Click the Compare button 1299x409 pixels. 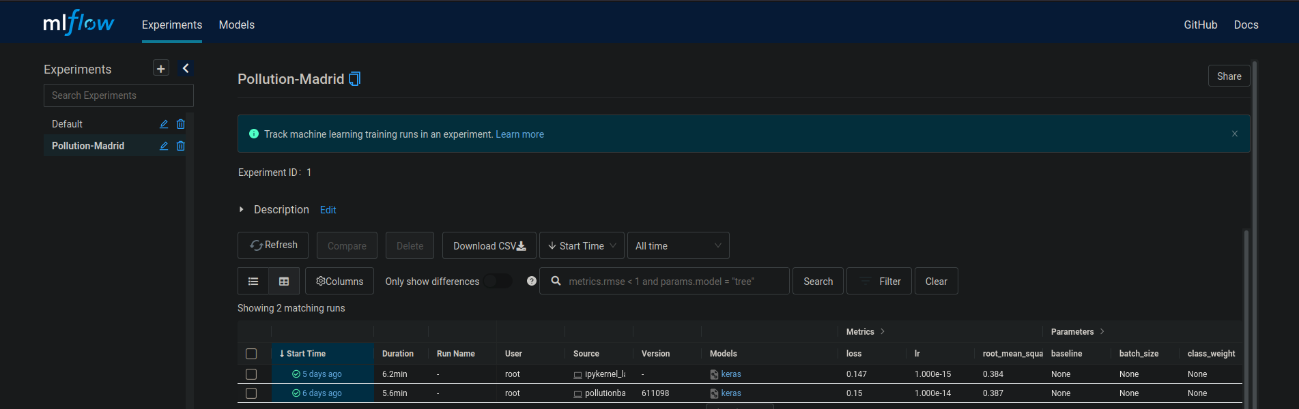click(347, 245)
